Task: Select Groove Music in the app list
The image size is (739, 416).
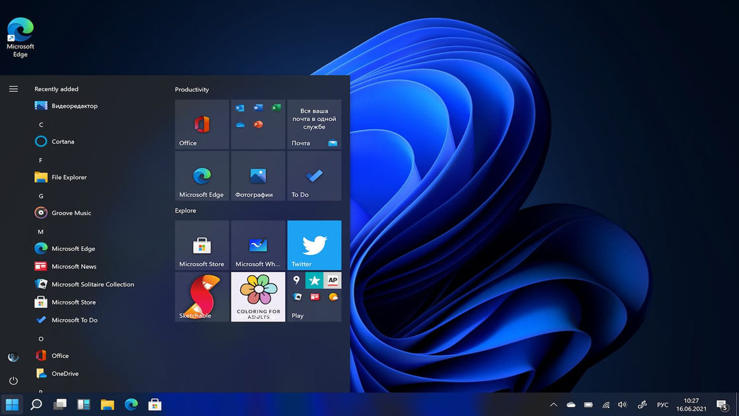Action: (71, 213)
